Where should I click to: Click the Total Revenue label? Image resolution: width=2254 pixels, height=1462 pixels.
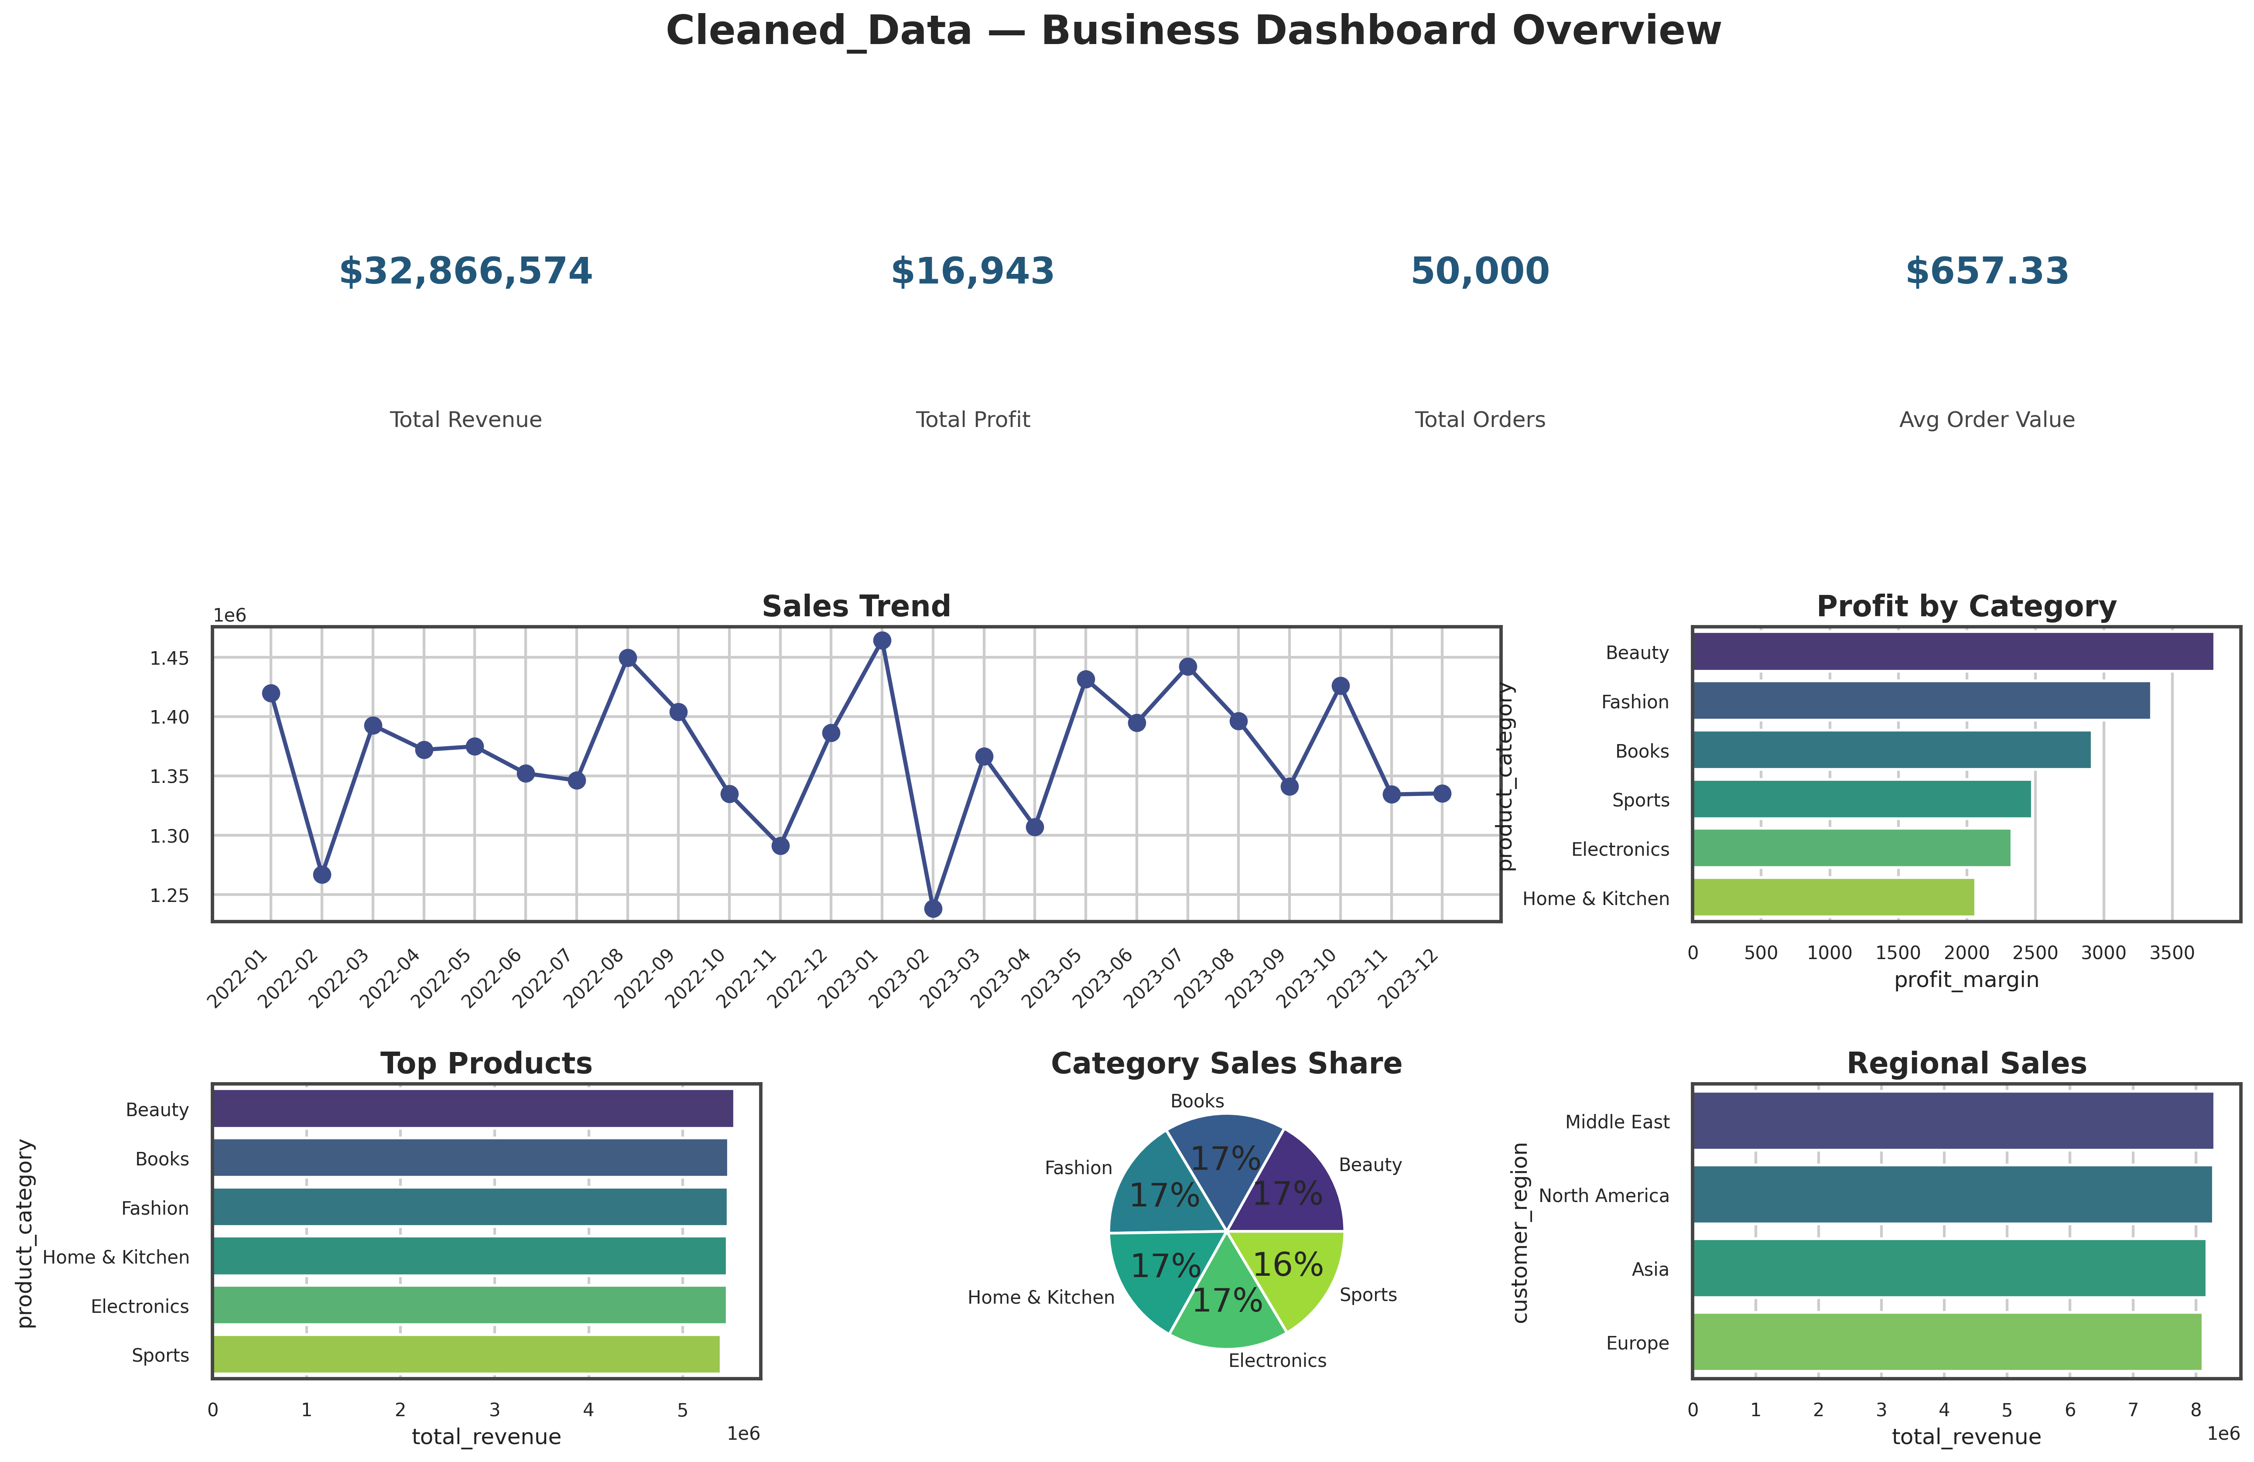click(466, 420)
